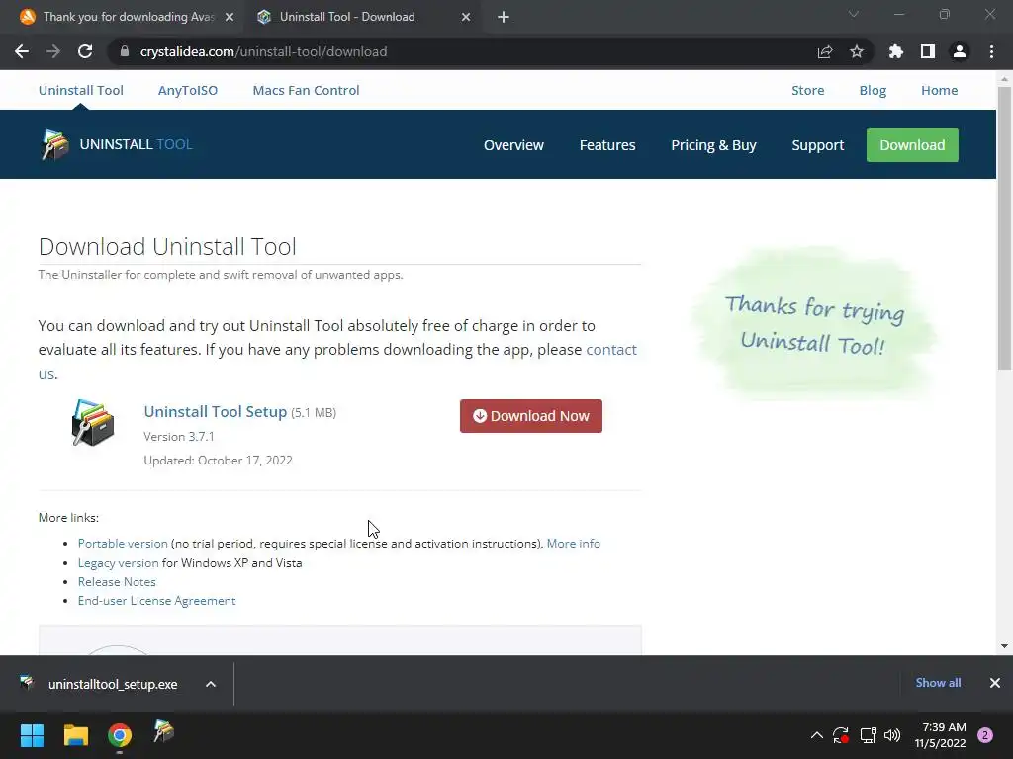The height and width of the screenshot is (759, 1013).
Task: Open tab search chevron
Action: tap(854, 14)
